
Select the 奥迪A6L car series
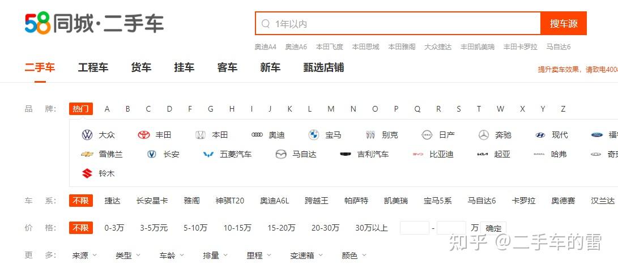(274, 201)
